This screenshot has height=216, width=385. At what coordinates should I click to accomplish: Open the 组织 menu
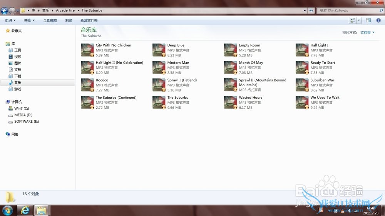coord(10,20)
